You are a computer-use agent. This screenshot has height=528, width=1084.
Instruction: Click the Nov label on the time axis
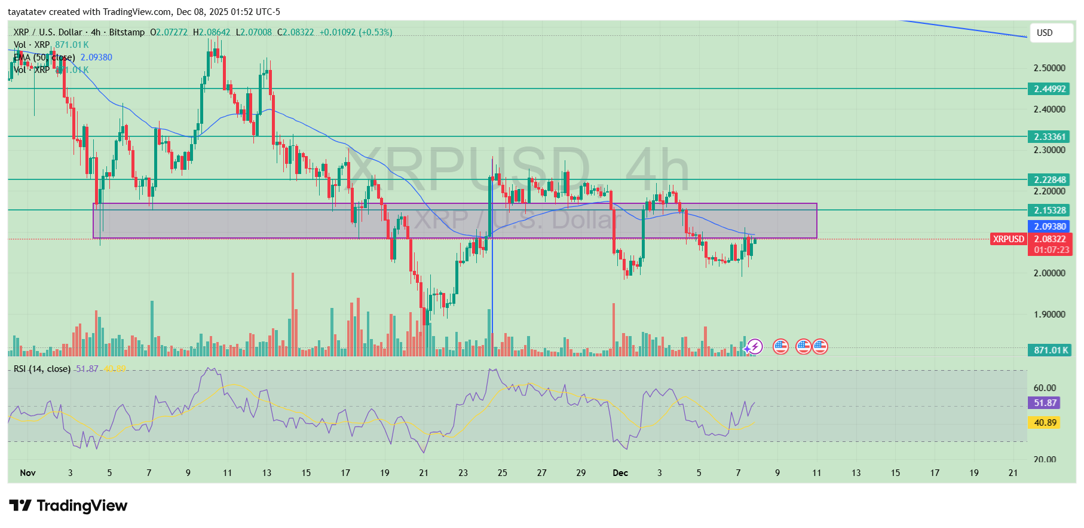[27, 473]
